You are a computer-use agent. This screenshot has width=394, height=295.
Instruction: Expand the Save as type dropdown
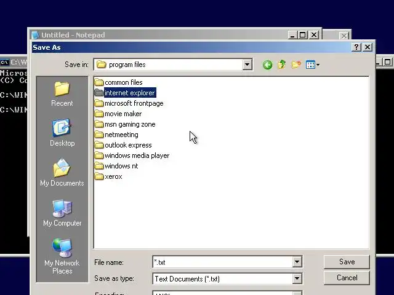coord(297,278)
